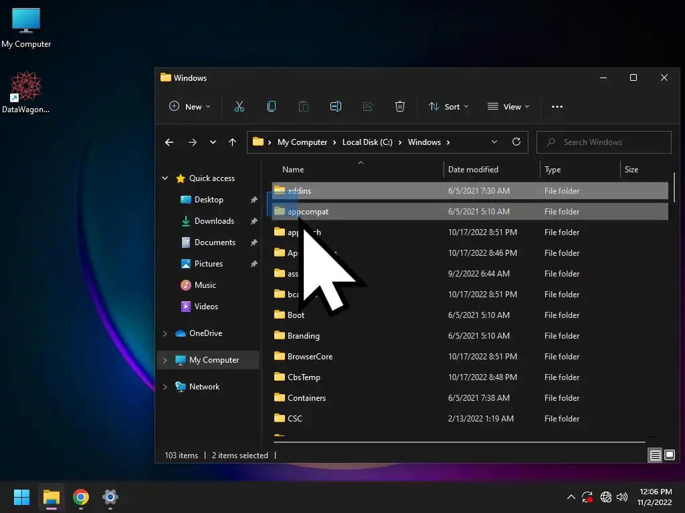Click My Computer in the address breadcrumb

click(x=302, y=142)
